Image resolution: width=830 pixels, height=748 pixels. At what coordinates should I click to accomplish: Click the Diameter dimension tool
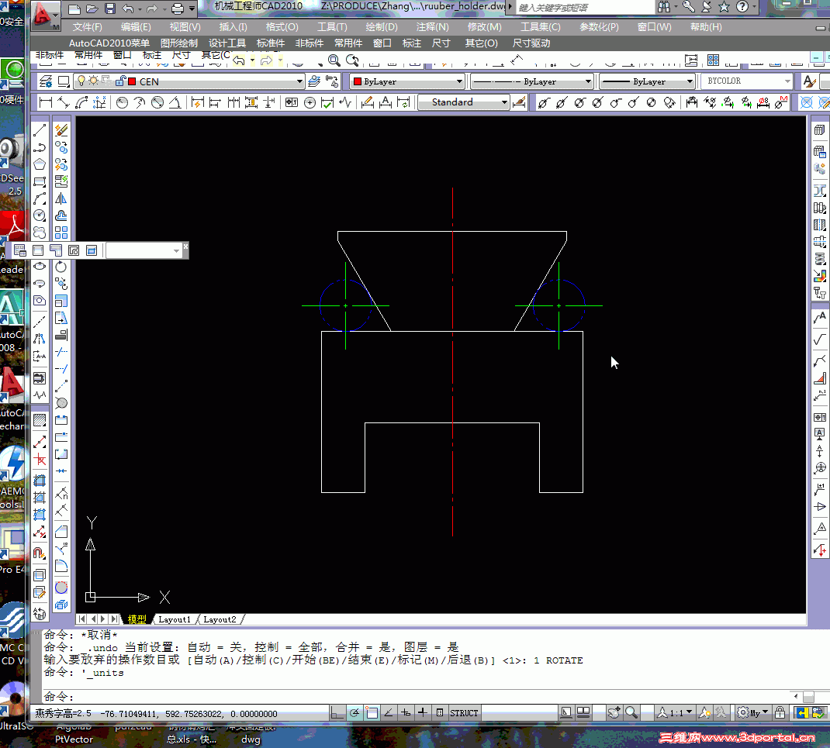click(x=157, y=102)
